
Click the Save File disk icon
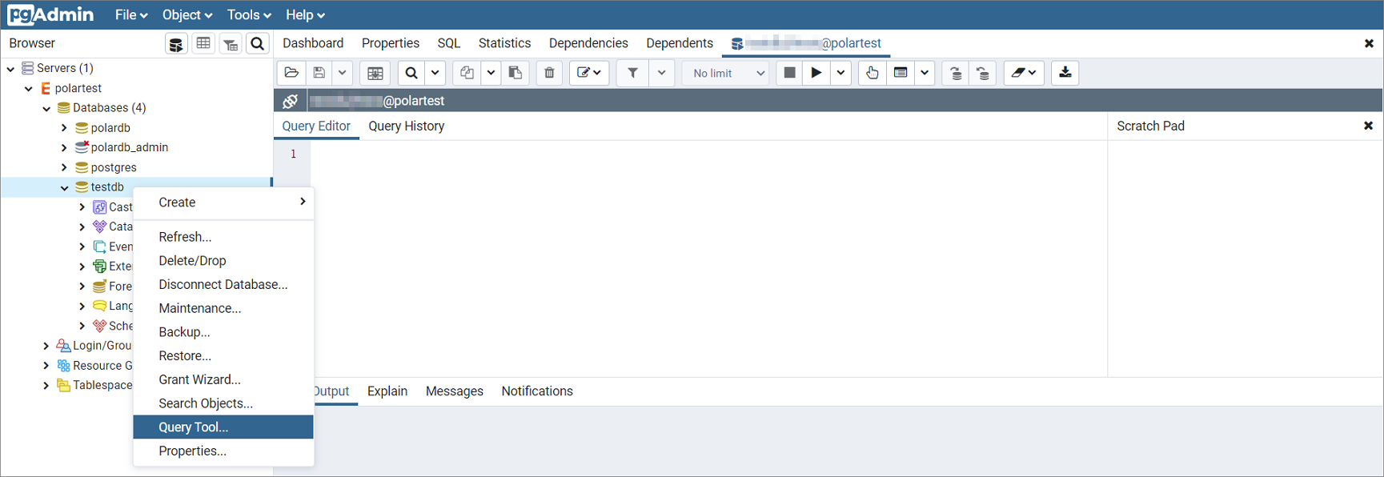[319, 73]
